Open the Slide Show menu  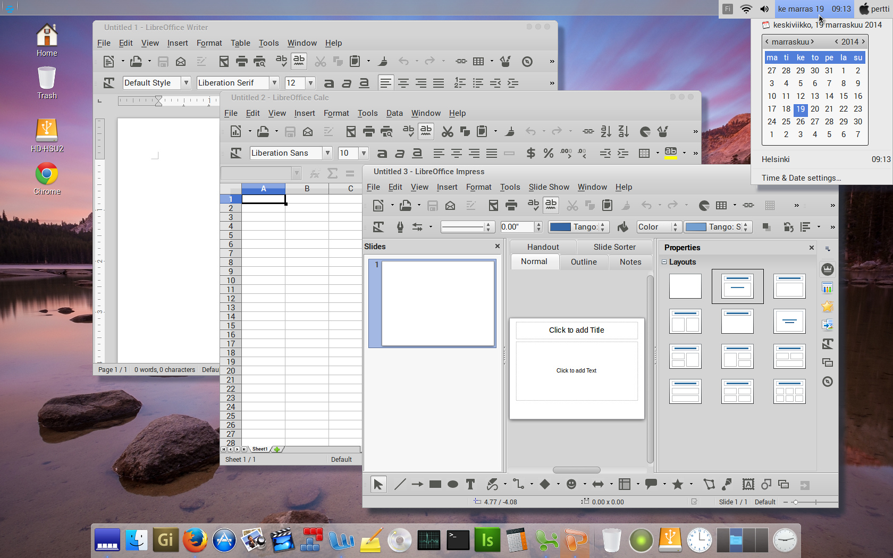pos(549,187)
